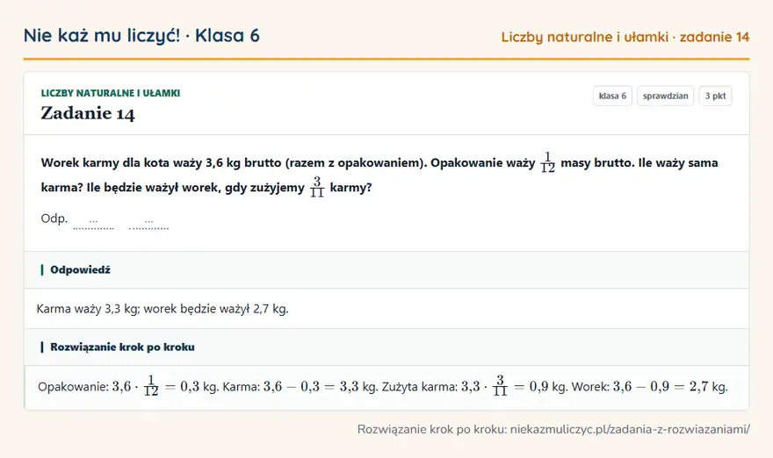
Task: Click the first dotted answer blank after Odp.
Action: coord(93,224)
